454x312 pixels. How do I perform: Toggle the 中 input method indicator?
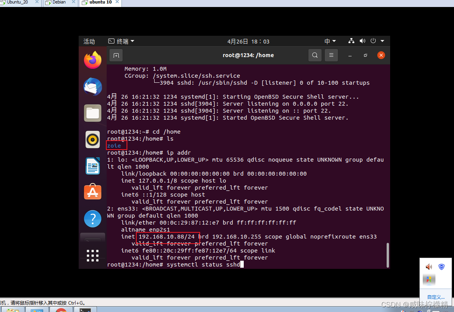(x=327, y=41)
